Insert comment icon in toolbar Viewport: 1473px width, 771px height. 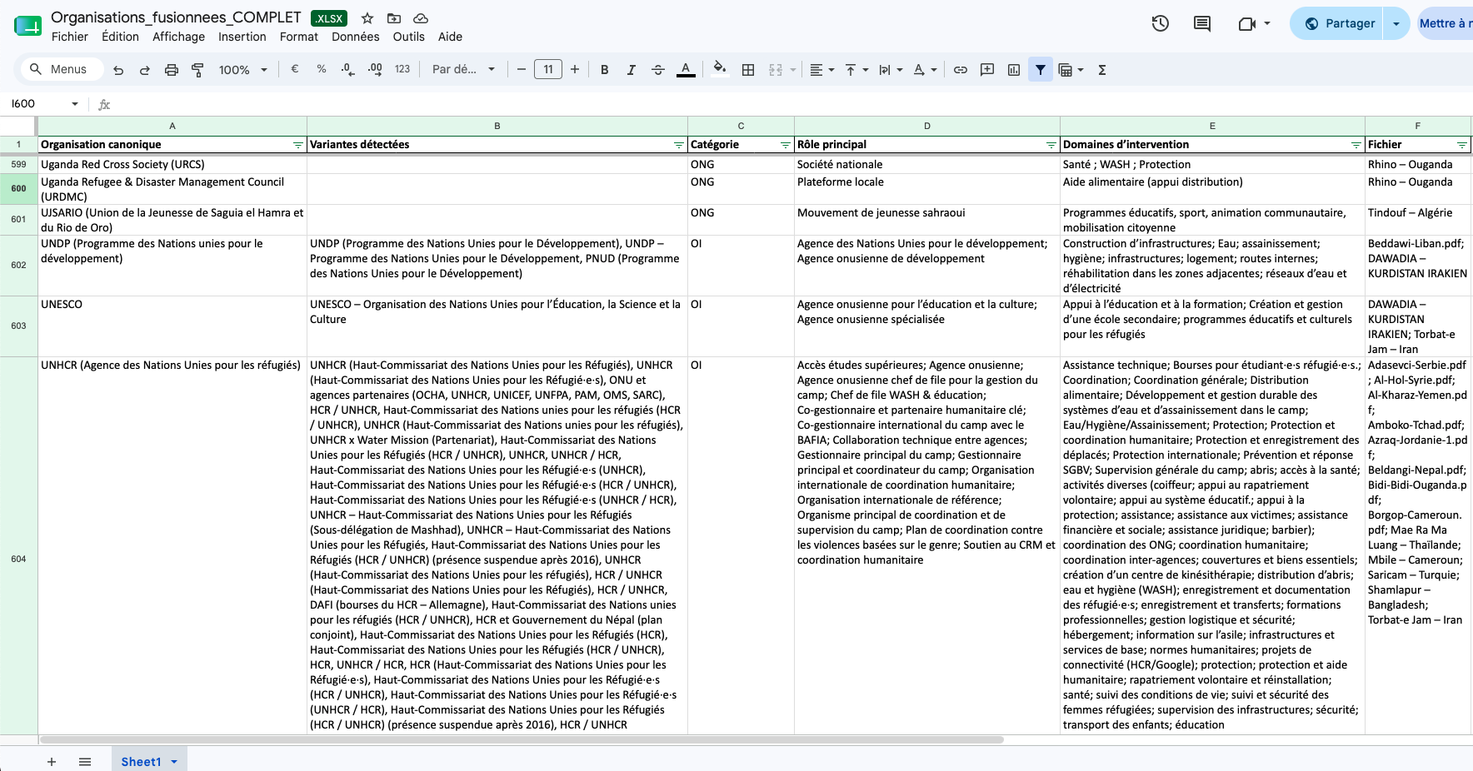click(987, 70)
